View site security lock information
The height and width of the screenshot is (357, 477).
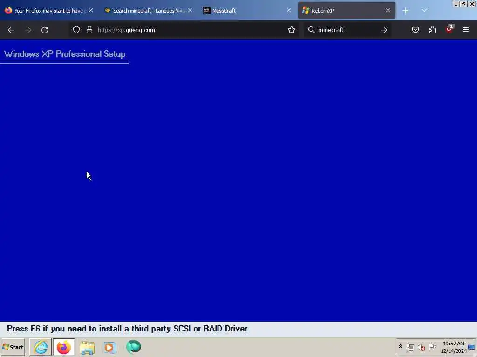tap(89, 30)
